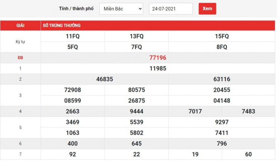Click third prize number 04148
Image resolution: width=277 pixels, height=161 pixels.
click(x=222, y=100)
